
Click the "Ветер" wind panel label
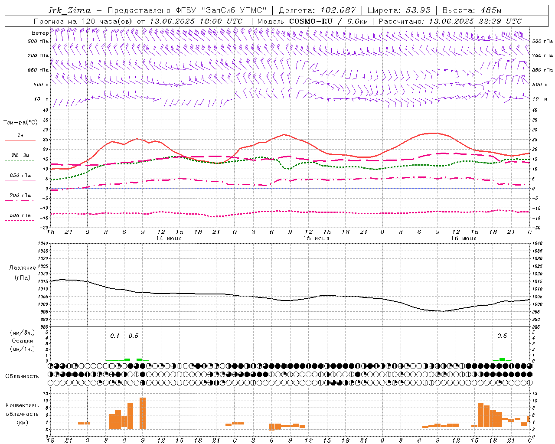pyautogui.click(x=40, y=33)
